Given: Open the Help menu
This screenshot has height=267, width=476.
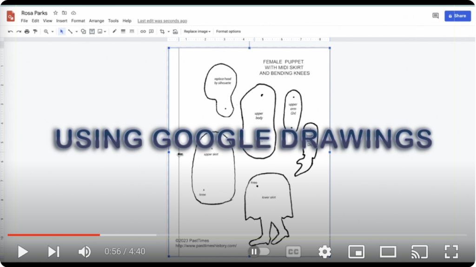Looking at the screenshot, I should [x=127, y=21].
